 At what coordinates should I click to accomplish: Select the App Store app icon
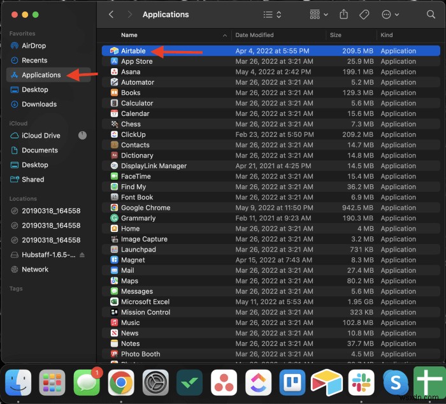point(114,61)
